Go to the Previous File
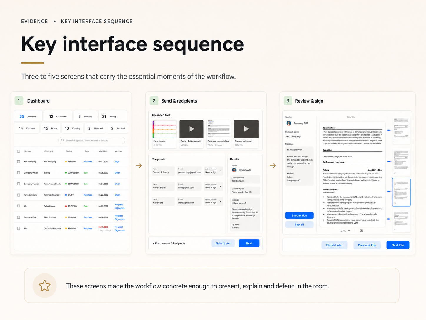426x320 pixels. 367,245
